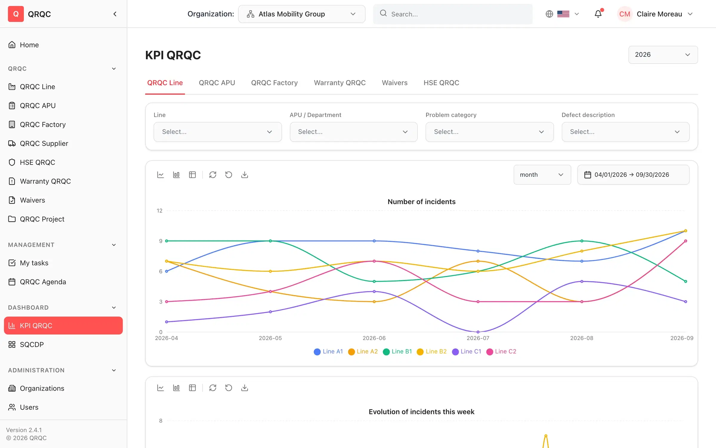Show weekly evolution chart data table
This screenshot has height=448, width=716.
[192, 388]
